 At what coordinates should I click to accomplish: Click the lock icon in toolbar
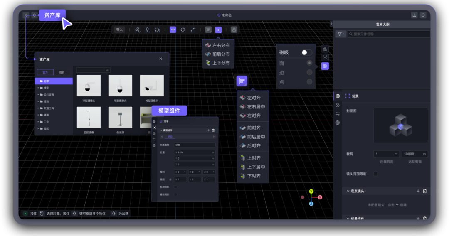point(234,30)
